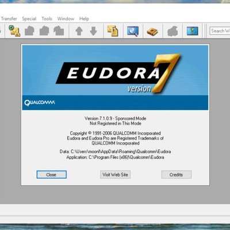Click the Check Mail toolbar icon
The height and width of the screenshot is (230, 230).
tap(14, 31)
